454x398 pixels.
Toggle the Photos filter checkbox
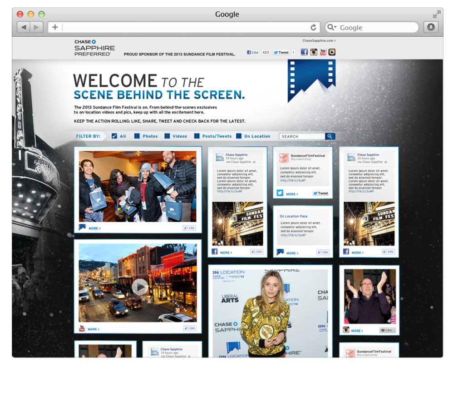pos(137,136)
